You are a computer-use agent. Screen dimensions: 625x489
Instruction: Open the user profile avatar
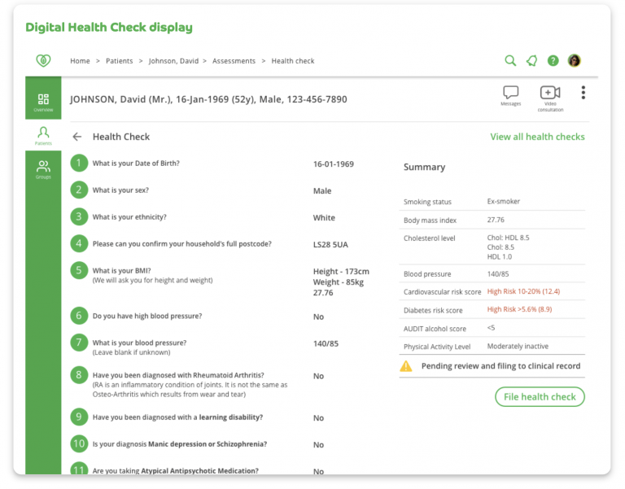(x=575, y=61)
